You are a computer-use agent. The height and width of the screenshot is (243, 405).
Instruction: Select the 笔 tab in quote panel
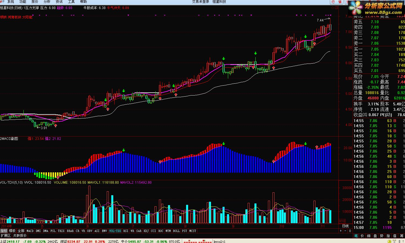[x=356, y=236]
